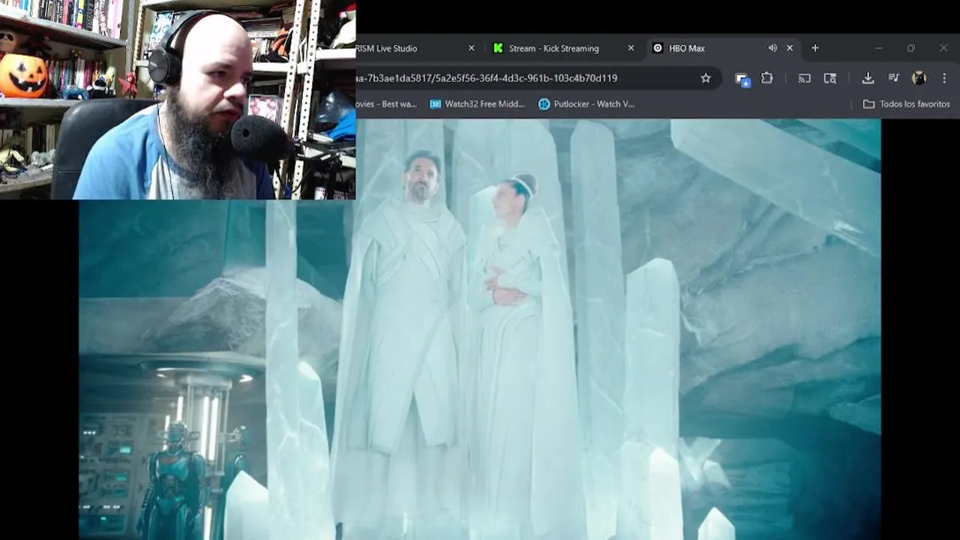Open Chrome's three-dot menu
This screenshot has height=540, width=960.
(944, 78)
